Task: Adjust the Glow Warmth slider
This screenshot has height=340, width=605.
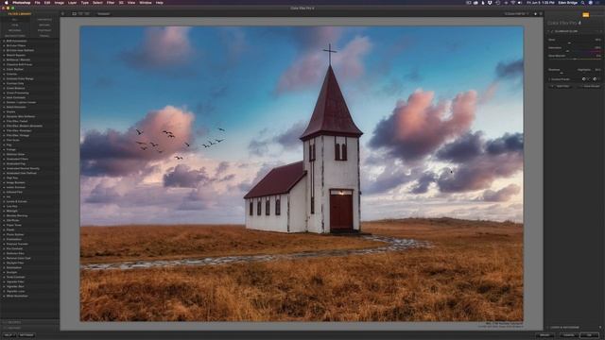Action: pos(575,59)
